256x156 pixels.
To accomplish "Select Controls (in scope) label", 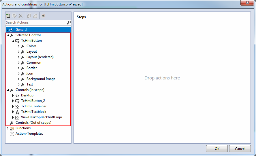I will pos(30,90).
